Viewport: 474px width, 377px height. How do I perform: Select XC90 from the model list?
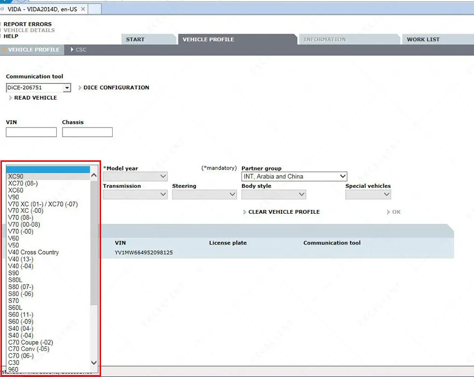(49, 176)
